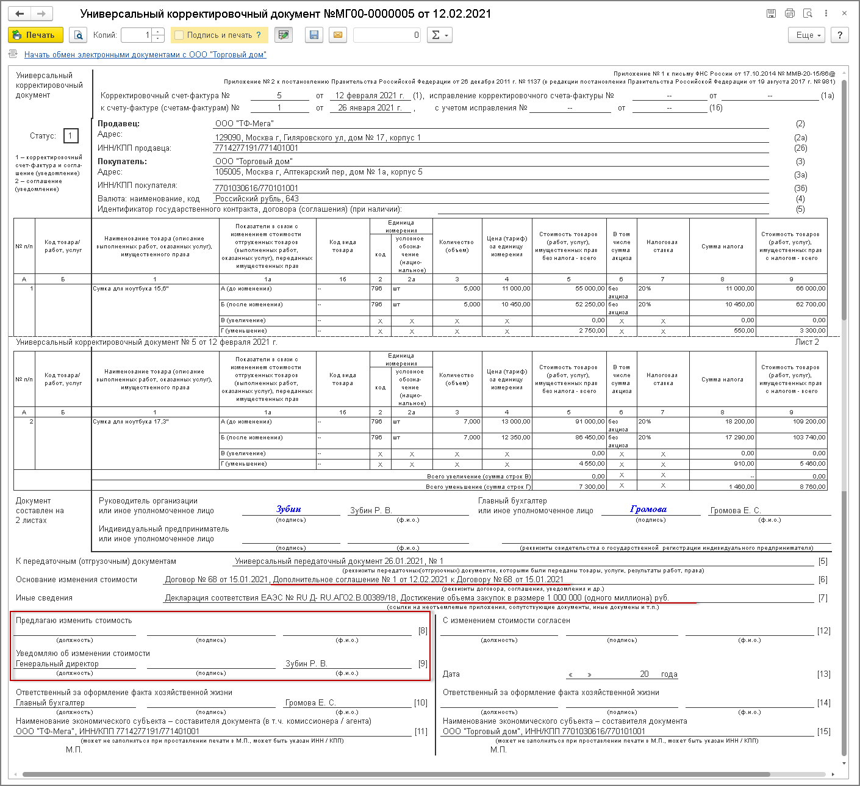Select Декларация соответствия ЕАЭС text line

coord(281,598)
